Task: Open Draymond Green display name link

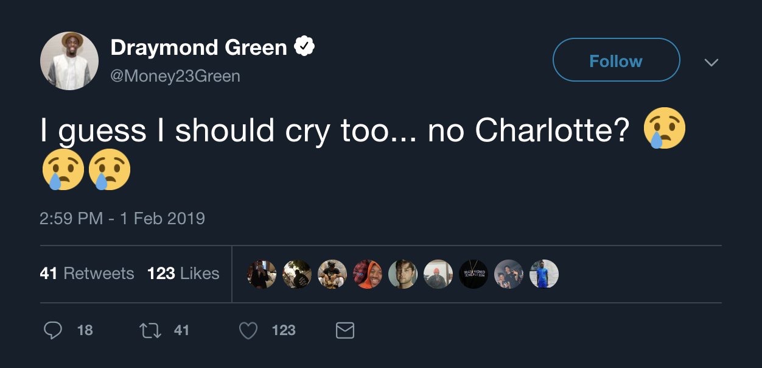Action: click(x=198, y=47)
